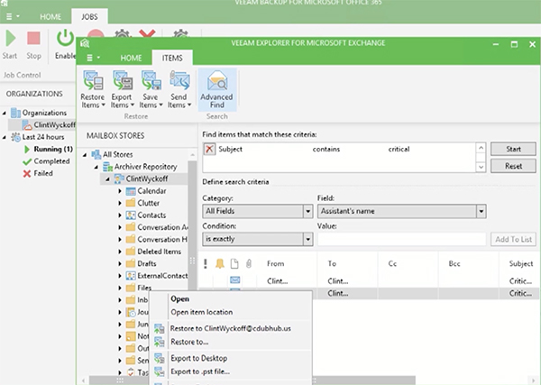Click the Save Items icon
The image size is (541, 385).
click(x=151, y=86)
